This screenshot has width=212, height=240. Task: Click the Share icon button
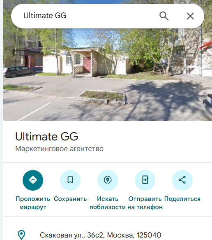[x=182, y=180]
